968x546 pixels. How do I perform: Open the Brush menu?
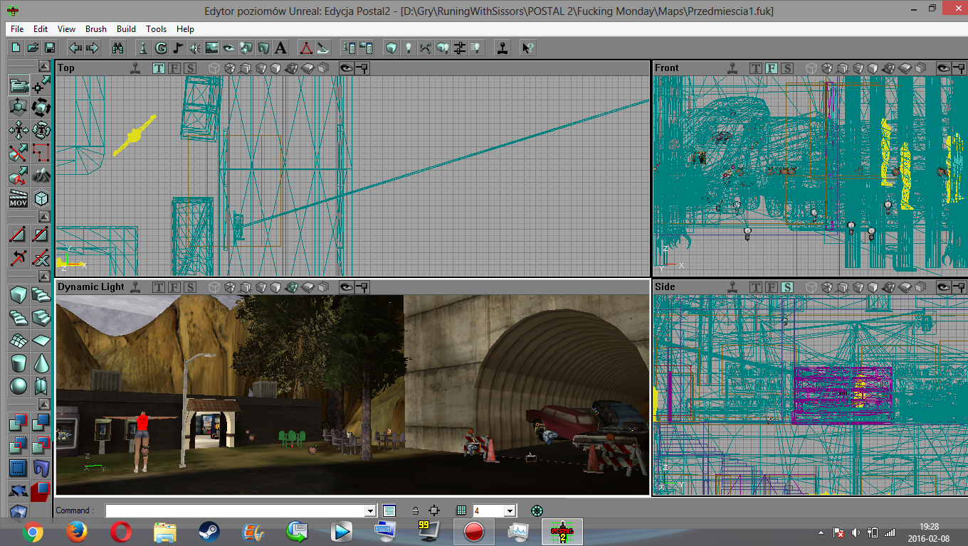click(96, 29)
